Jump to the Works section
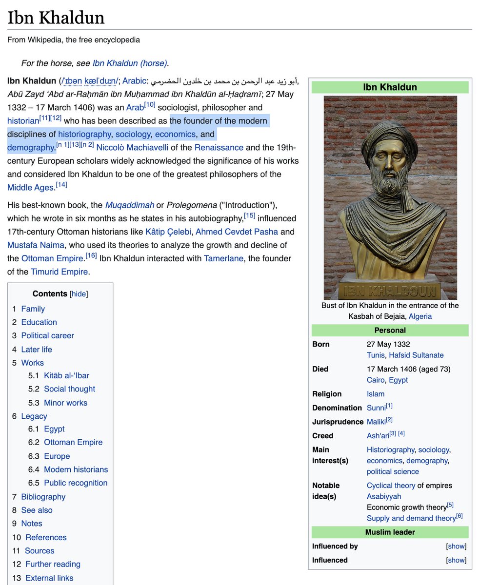Screen dimensions: 479x585 33,363
